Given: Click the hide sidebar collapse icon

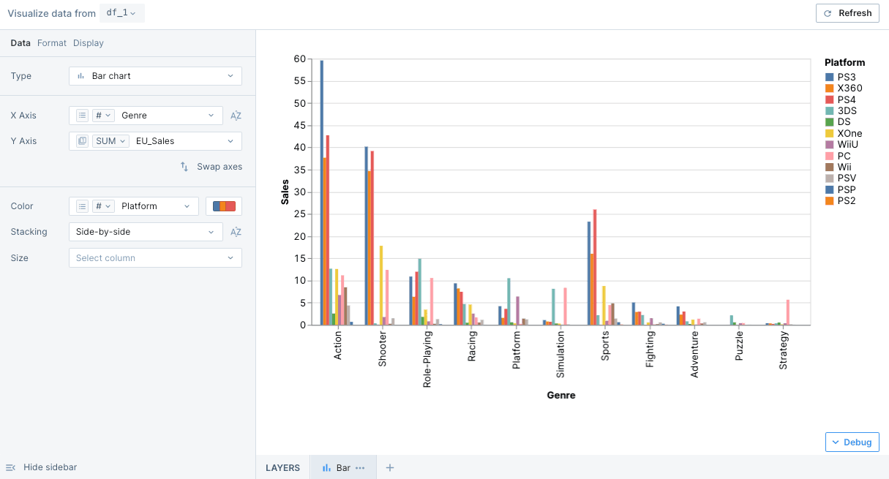Looking at the screenshot, I should (x=11, y=467).
